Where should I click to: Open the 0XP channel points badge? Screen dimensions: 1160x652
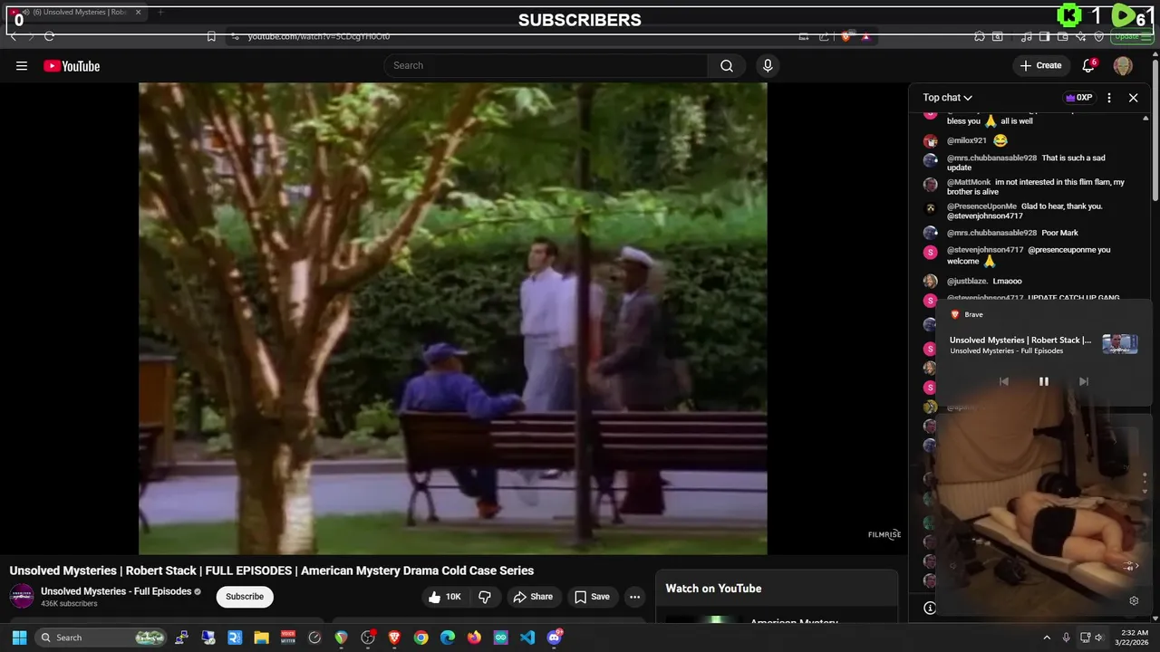[x=1078, y=98]
